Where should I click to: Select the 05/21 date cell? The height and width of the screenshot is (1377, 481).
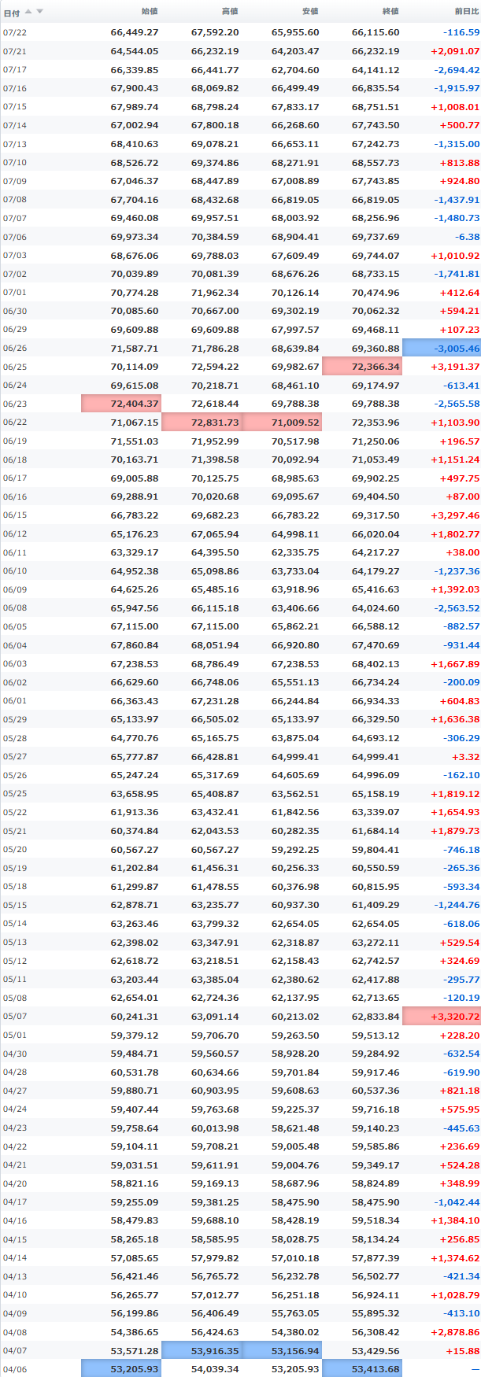14,831
